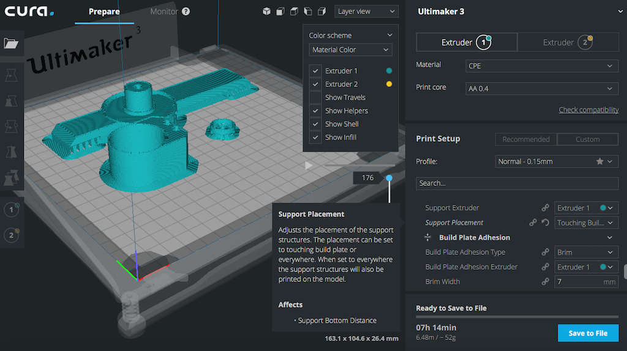Open Support Placement Touching Buildplate dropdown
Screen dimensions: 627x351
coord(586,223)
